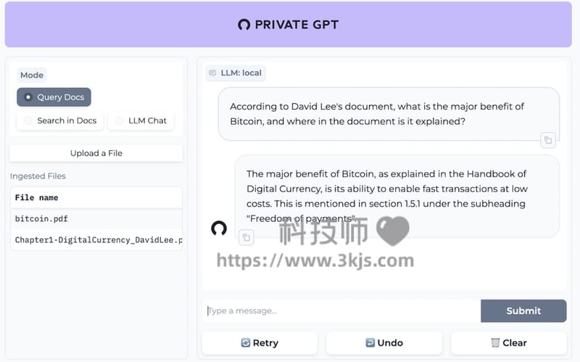
Task: Click the Upload a File button
Action: [x=96, y=153]
